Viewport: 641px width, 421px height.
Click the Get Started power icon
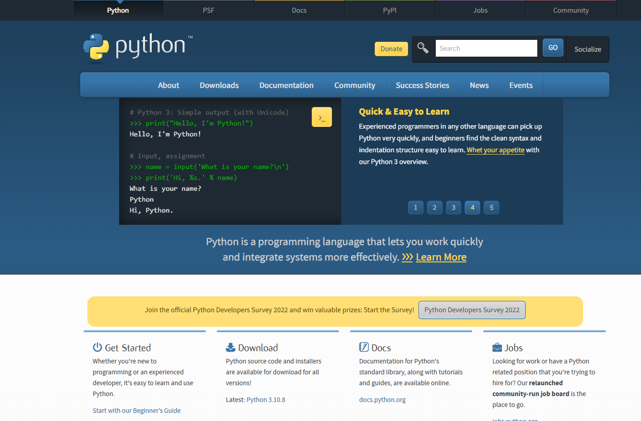[96, 347]
